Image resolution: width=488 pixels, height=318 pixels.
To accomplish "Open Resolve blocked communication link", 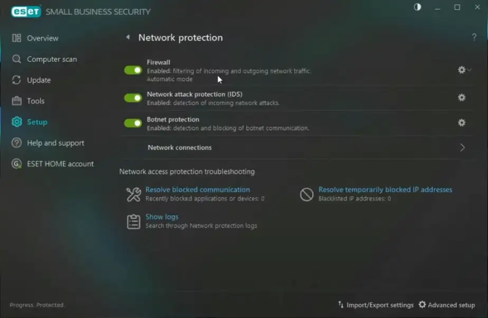I will click(198, 190).
